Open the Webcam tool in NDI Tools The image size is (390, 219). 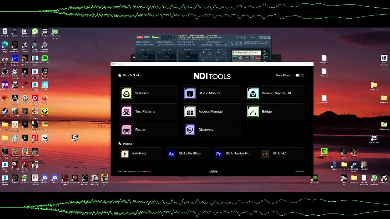148,93
